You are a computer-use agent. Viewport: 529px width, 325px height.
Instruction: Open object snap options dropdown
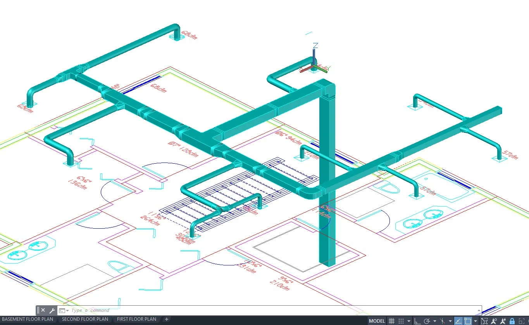(x=475, y=321)
